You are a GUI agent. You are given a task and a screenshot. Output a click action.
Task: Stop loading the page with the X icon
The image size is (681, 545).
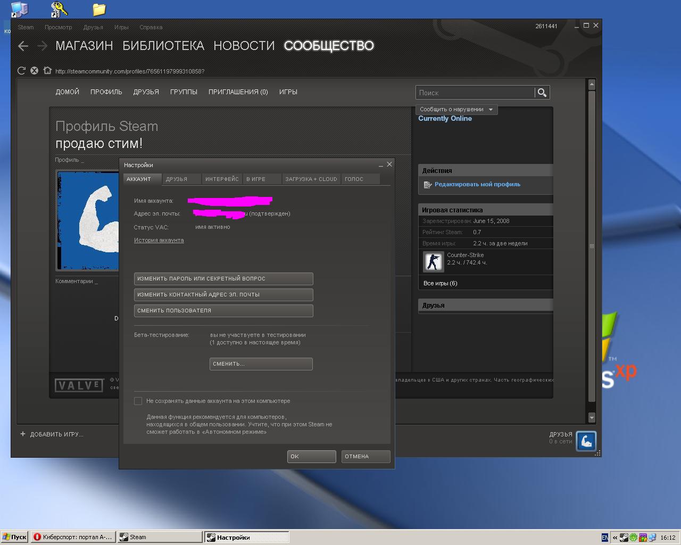[34, 71]
